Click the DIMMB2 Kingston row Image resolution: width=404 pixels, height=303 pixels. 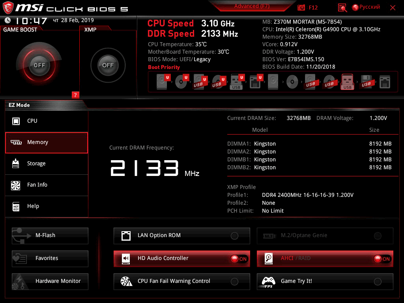(x=309, y=167)
